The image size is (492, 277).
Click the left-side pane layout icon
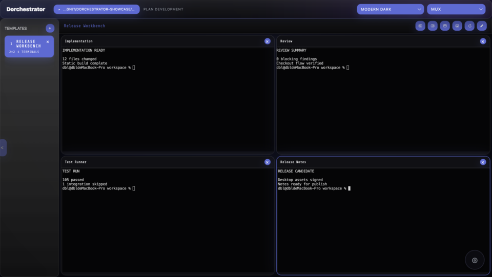tap(420, 26)
